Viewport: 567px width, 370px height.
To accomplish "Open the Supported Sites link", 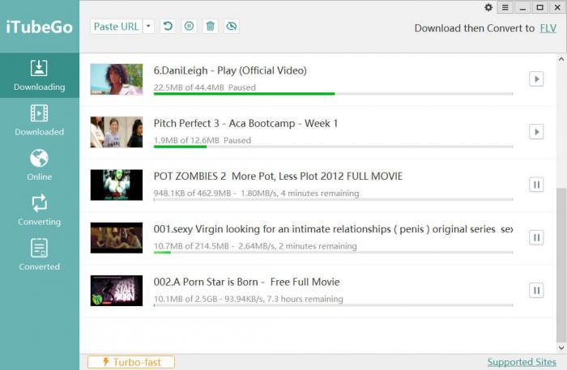I will [522, 362].
